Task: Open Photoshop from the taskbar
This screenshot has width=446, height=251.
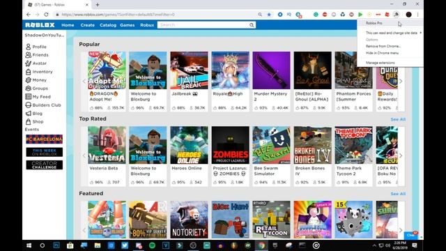Action: (56, 245)
